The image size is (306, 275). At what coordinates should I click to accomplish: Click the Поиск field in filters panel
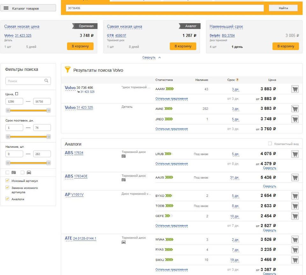(25, 81)
